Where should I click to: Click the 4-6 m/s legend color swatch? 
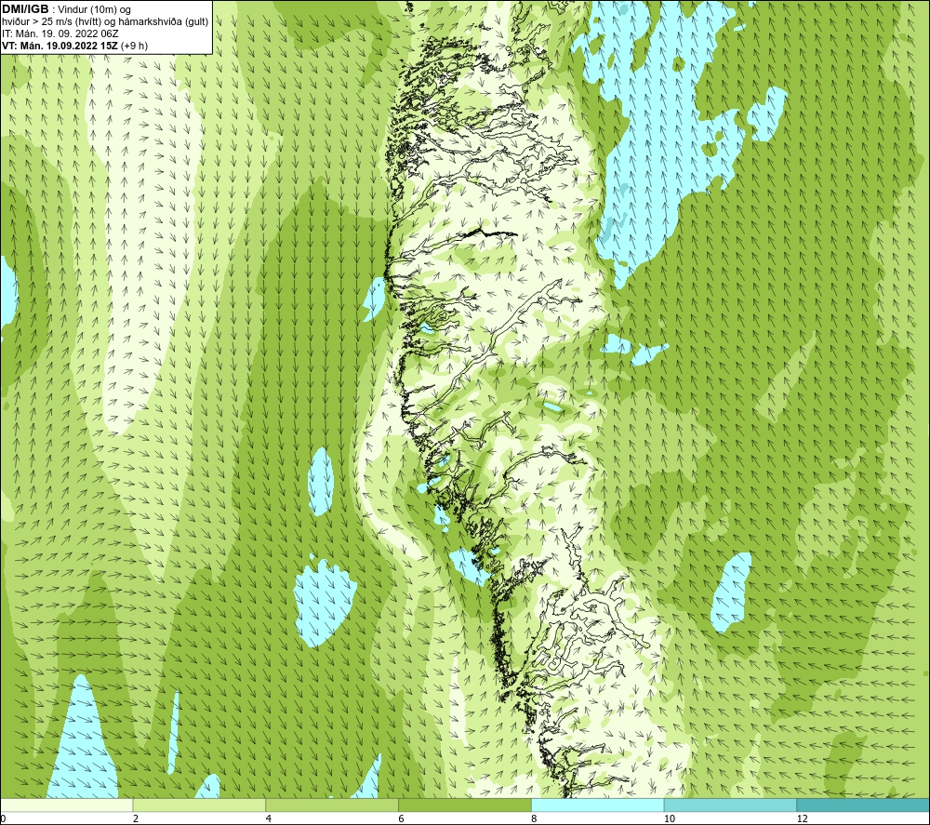332,805
